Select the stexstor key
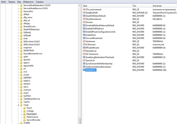 pyautogui.click(x=27, y=84)
